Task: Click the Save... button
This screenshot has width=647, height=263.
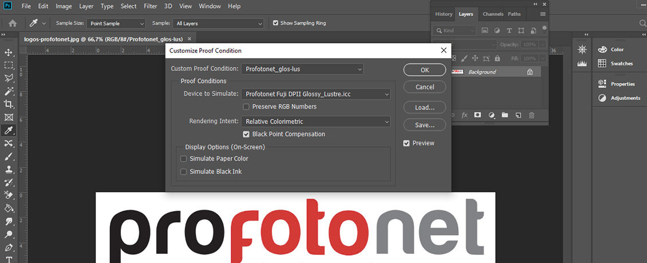Action: (424, 125)
